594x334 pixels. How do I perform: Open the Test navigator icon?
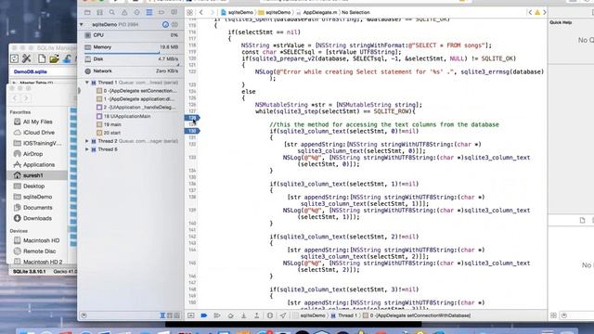(136, 12)
